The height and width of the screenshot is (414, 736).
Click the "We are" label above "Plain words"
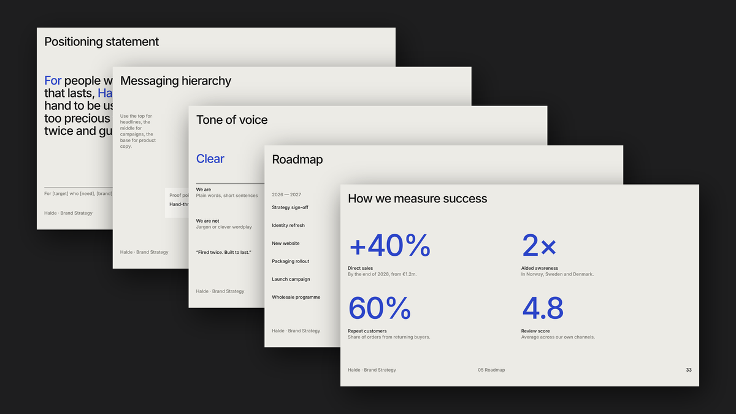204,190
